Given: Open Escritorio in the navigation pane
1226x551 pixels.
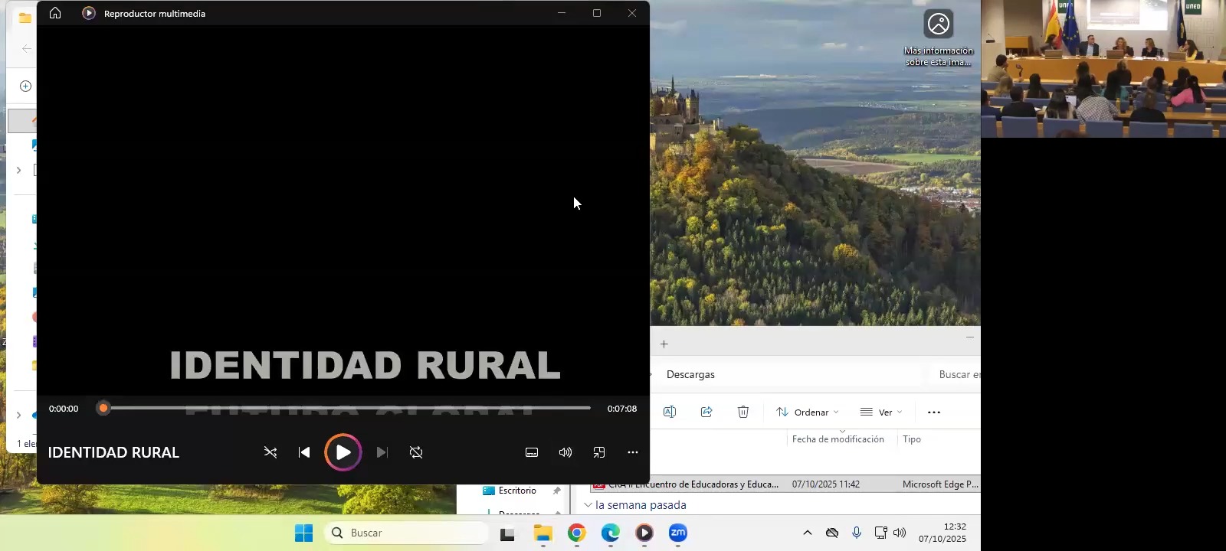Looking at the screenshot, I should pyautogui.click(x=517, y=491).
